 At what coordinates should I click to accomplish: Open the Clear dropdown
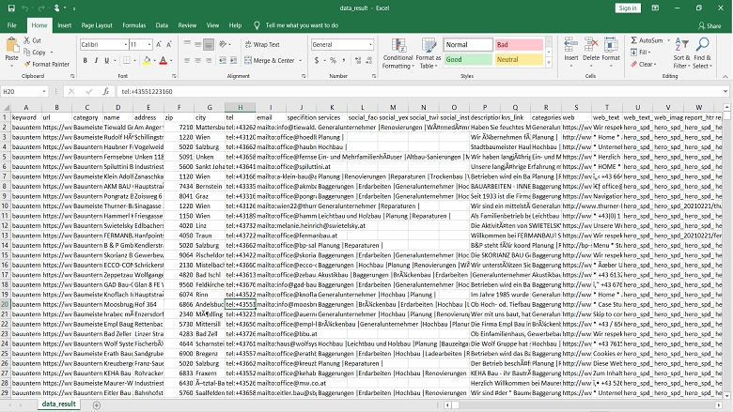click(x=644, y=65)
